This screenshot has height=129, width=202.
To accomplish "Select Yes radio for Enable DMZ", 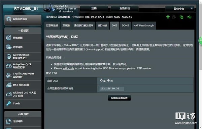I will click(101, 80).
